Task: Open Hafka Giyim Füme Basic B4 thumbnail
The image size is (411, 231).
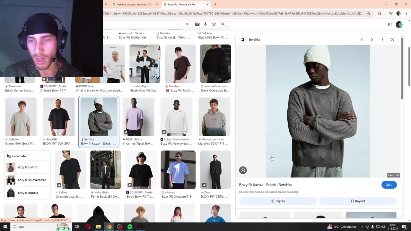Action: [106, 170]
